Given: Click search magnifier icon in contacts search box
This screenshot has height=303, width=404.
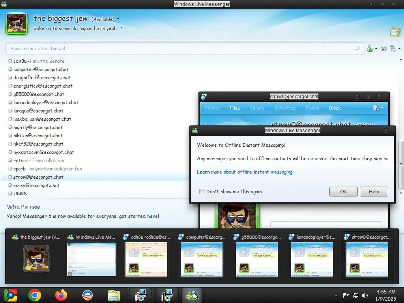Looking at the screenshot, I should (357, 49).
